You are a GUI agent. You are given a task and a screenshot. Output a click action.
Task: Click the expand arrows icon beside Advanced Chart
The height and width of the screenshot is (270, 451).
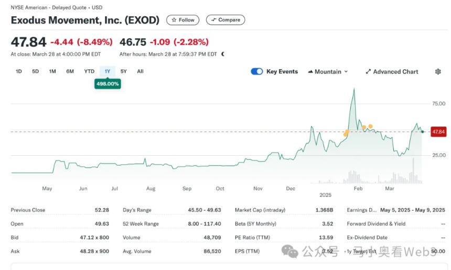coord(368,72)
